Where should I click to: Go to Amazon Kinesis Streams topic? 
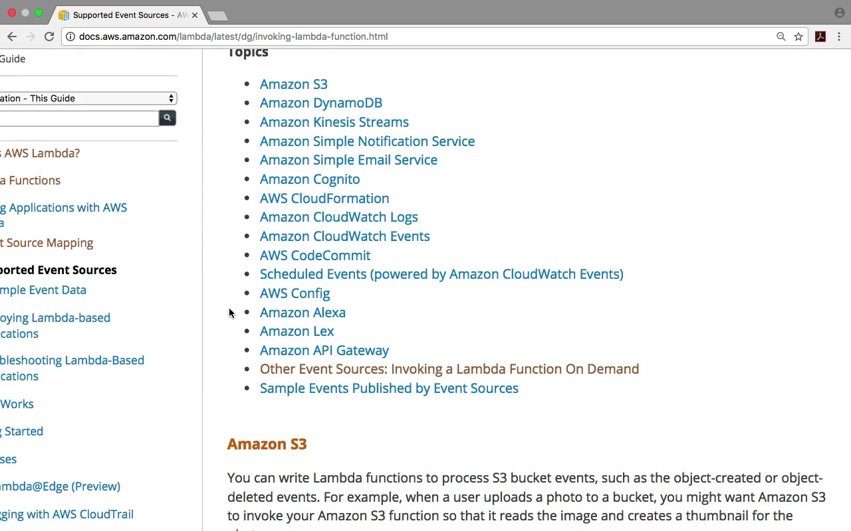tap(334, 122)
